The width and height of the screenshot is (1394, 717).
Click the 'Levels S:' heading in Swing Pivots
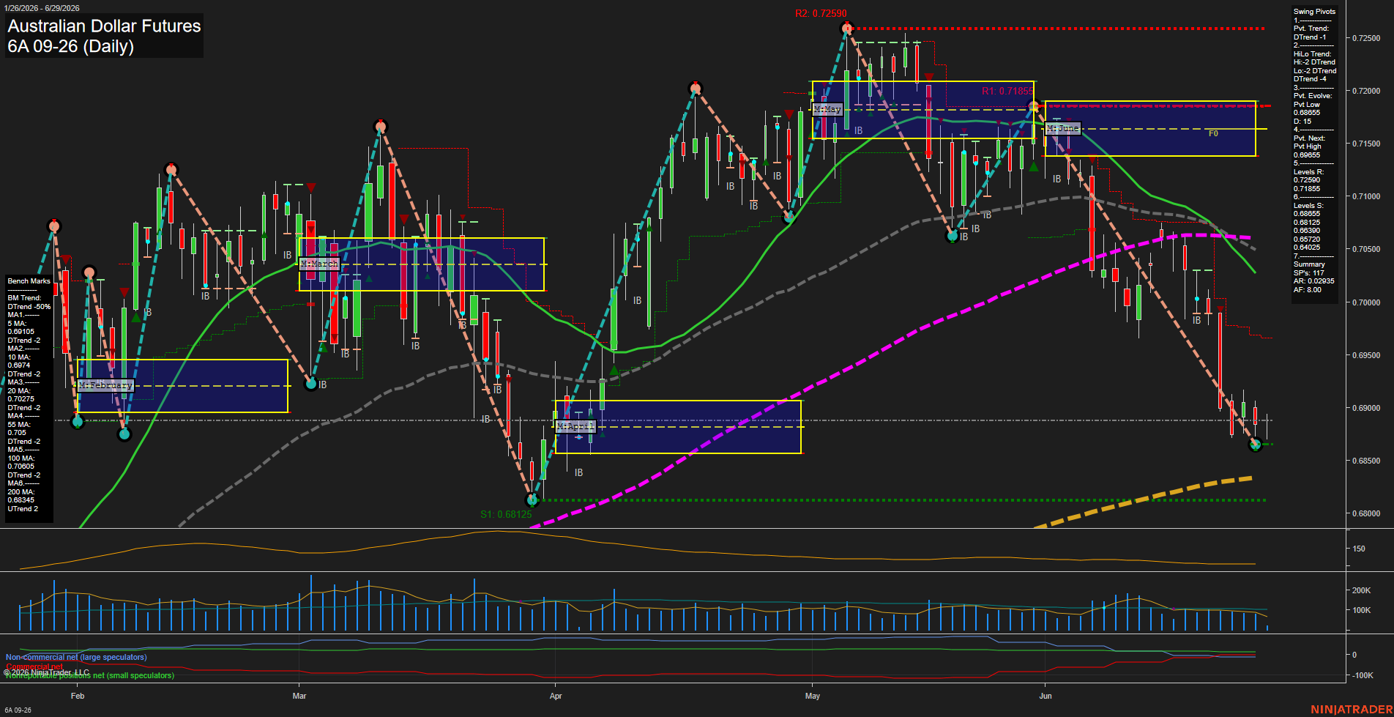point(1309,206)
